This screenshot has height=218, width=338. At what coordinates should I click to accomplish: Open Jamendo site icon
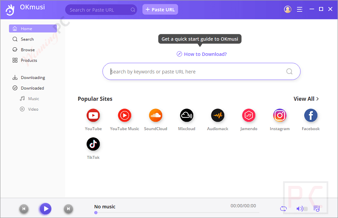click(248, 115)
